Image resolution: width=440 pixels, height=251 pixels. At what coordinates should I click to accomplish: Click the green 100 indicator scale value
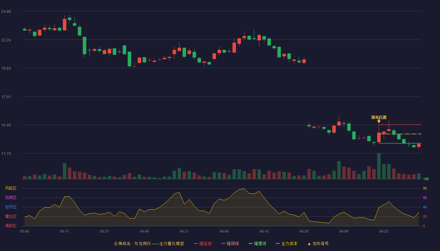pos(426,179)
